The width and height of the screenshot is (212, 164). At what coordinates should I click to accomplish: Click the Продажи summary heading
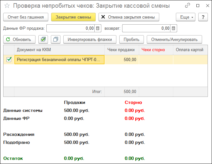coord(75,103)
